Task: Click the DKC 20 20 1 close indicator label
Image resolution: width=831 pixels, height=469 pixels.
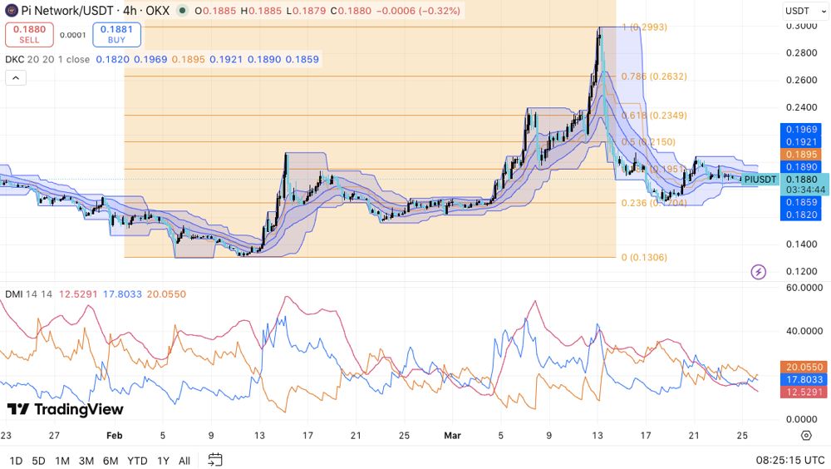Action: (47, 59)
